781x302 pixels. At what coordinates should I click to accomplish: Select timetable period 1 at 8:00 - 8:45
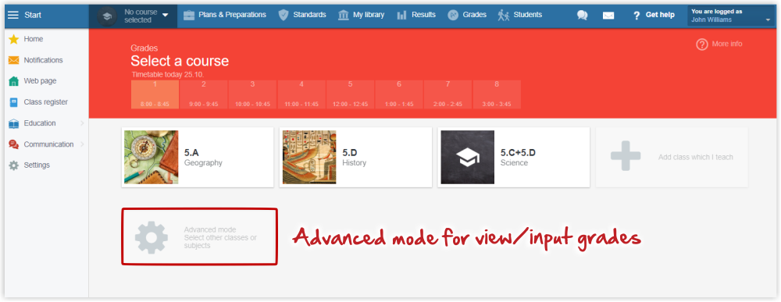155,94
